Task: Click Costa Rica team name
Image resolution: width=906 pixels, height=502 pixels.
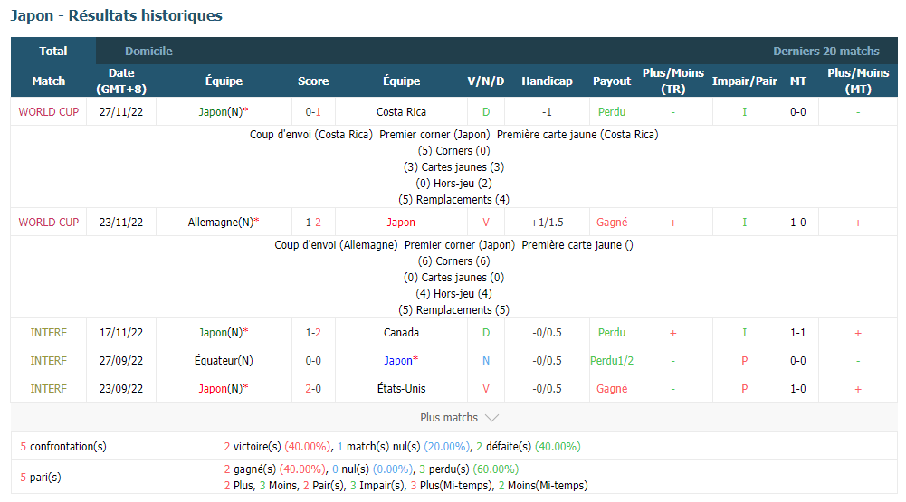Action: click(401, 111)
